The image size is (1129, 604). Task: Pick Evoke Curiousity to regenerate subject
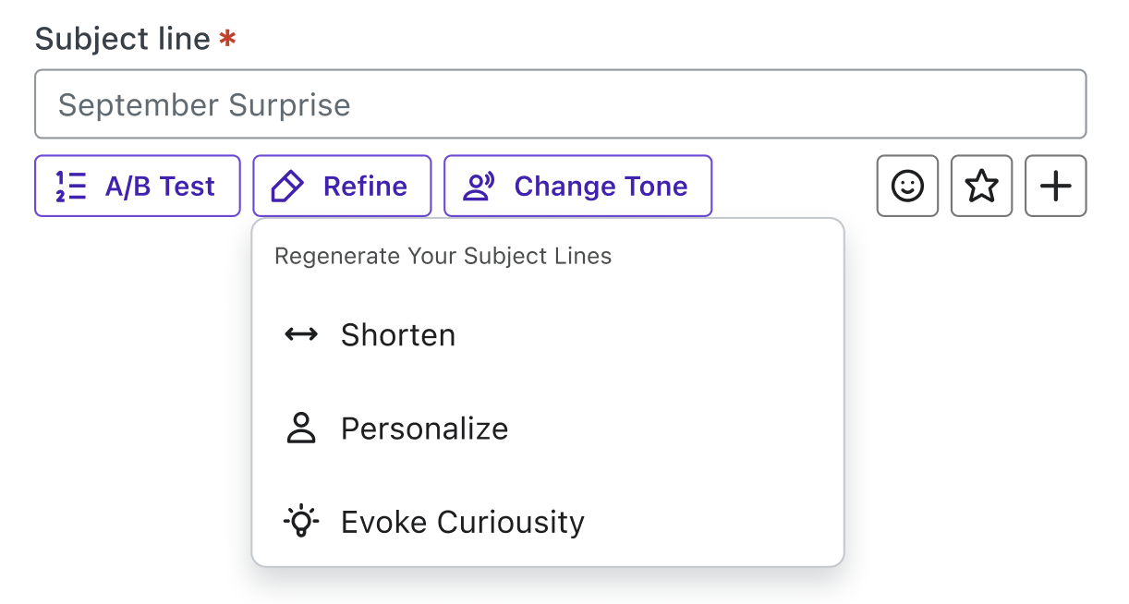pyautogui.click(x=464, y=522)
